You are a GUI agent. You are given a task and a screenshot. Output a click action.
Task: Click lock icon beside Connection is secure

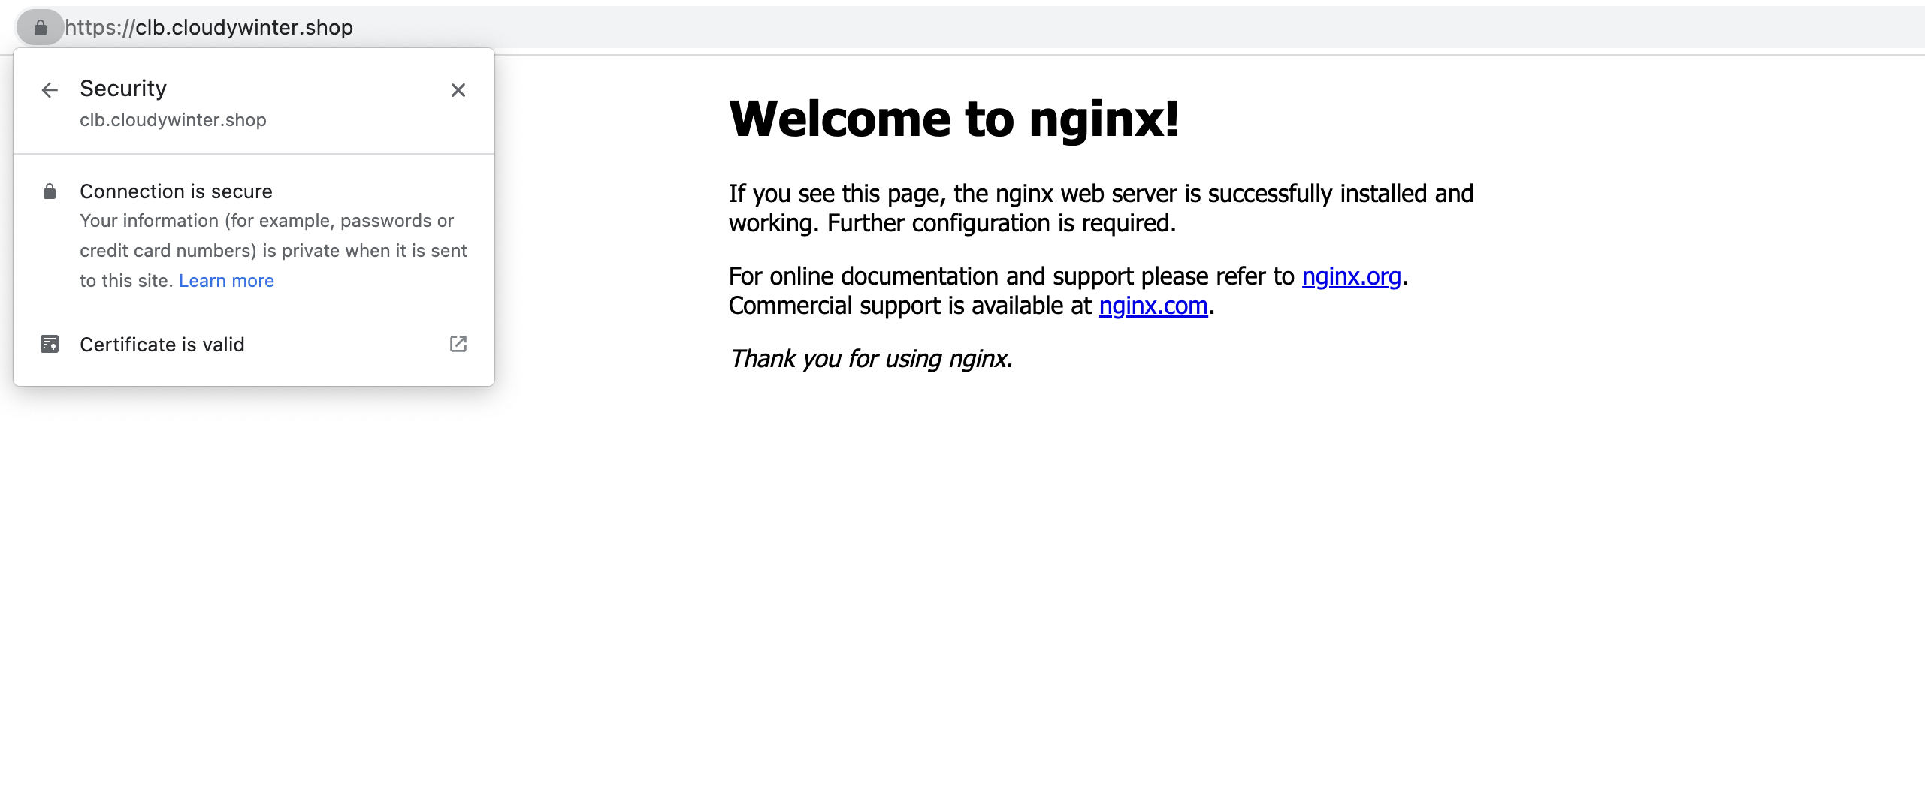50,191
